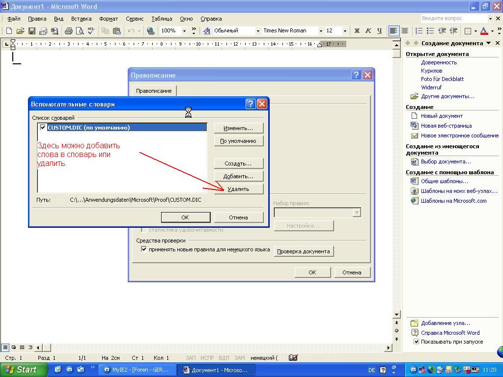Run the ABC spelling check toolbar icon
This screenshot has height=377, width=503.
91,31
